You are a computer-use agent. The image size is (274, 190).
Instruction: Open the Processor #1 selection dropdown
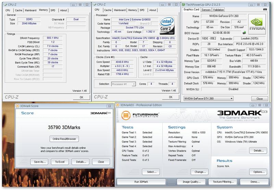coord(134,84)
